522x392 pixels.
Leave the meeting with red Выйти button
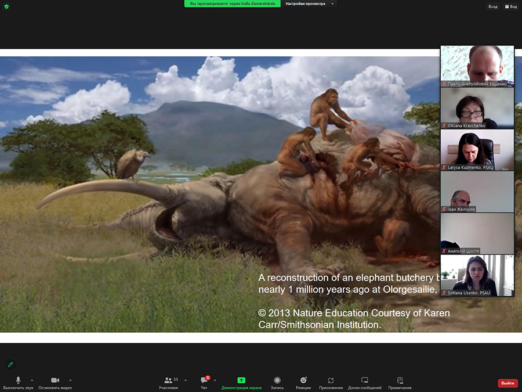(x=507, y=383)
